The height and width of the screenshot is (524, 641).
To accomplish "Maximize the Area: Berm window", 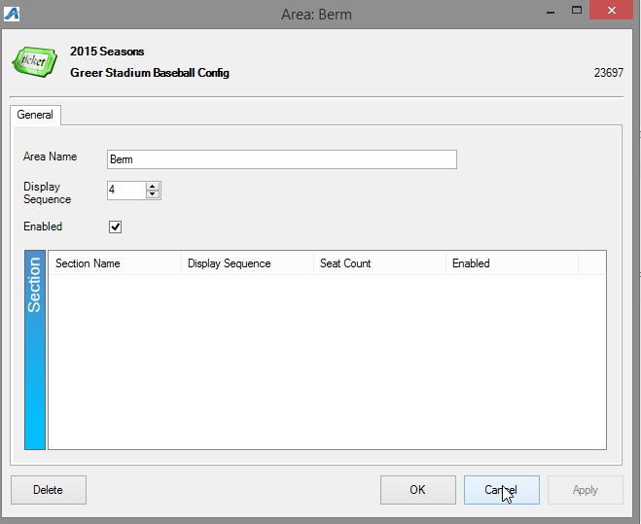I will 577,11.
